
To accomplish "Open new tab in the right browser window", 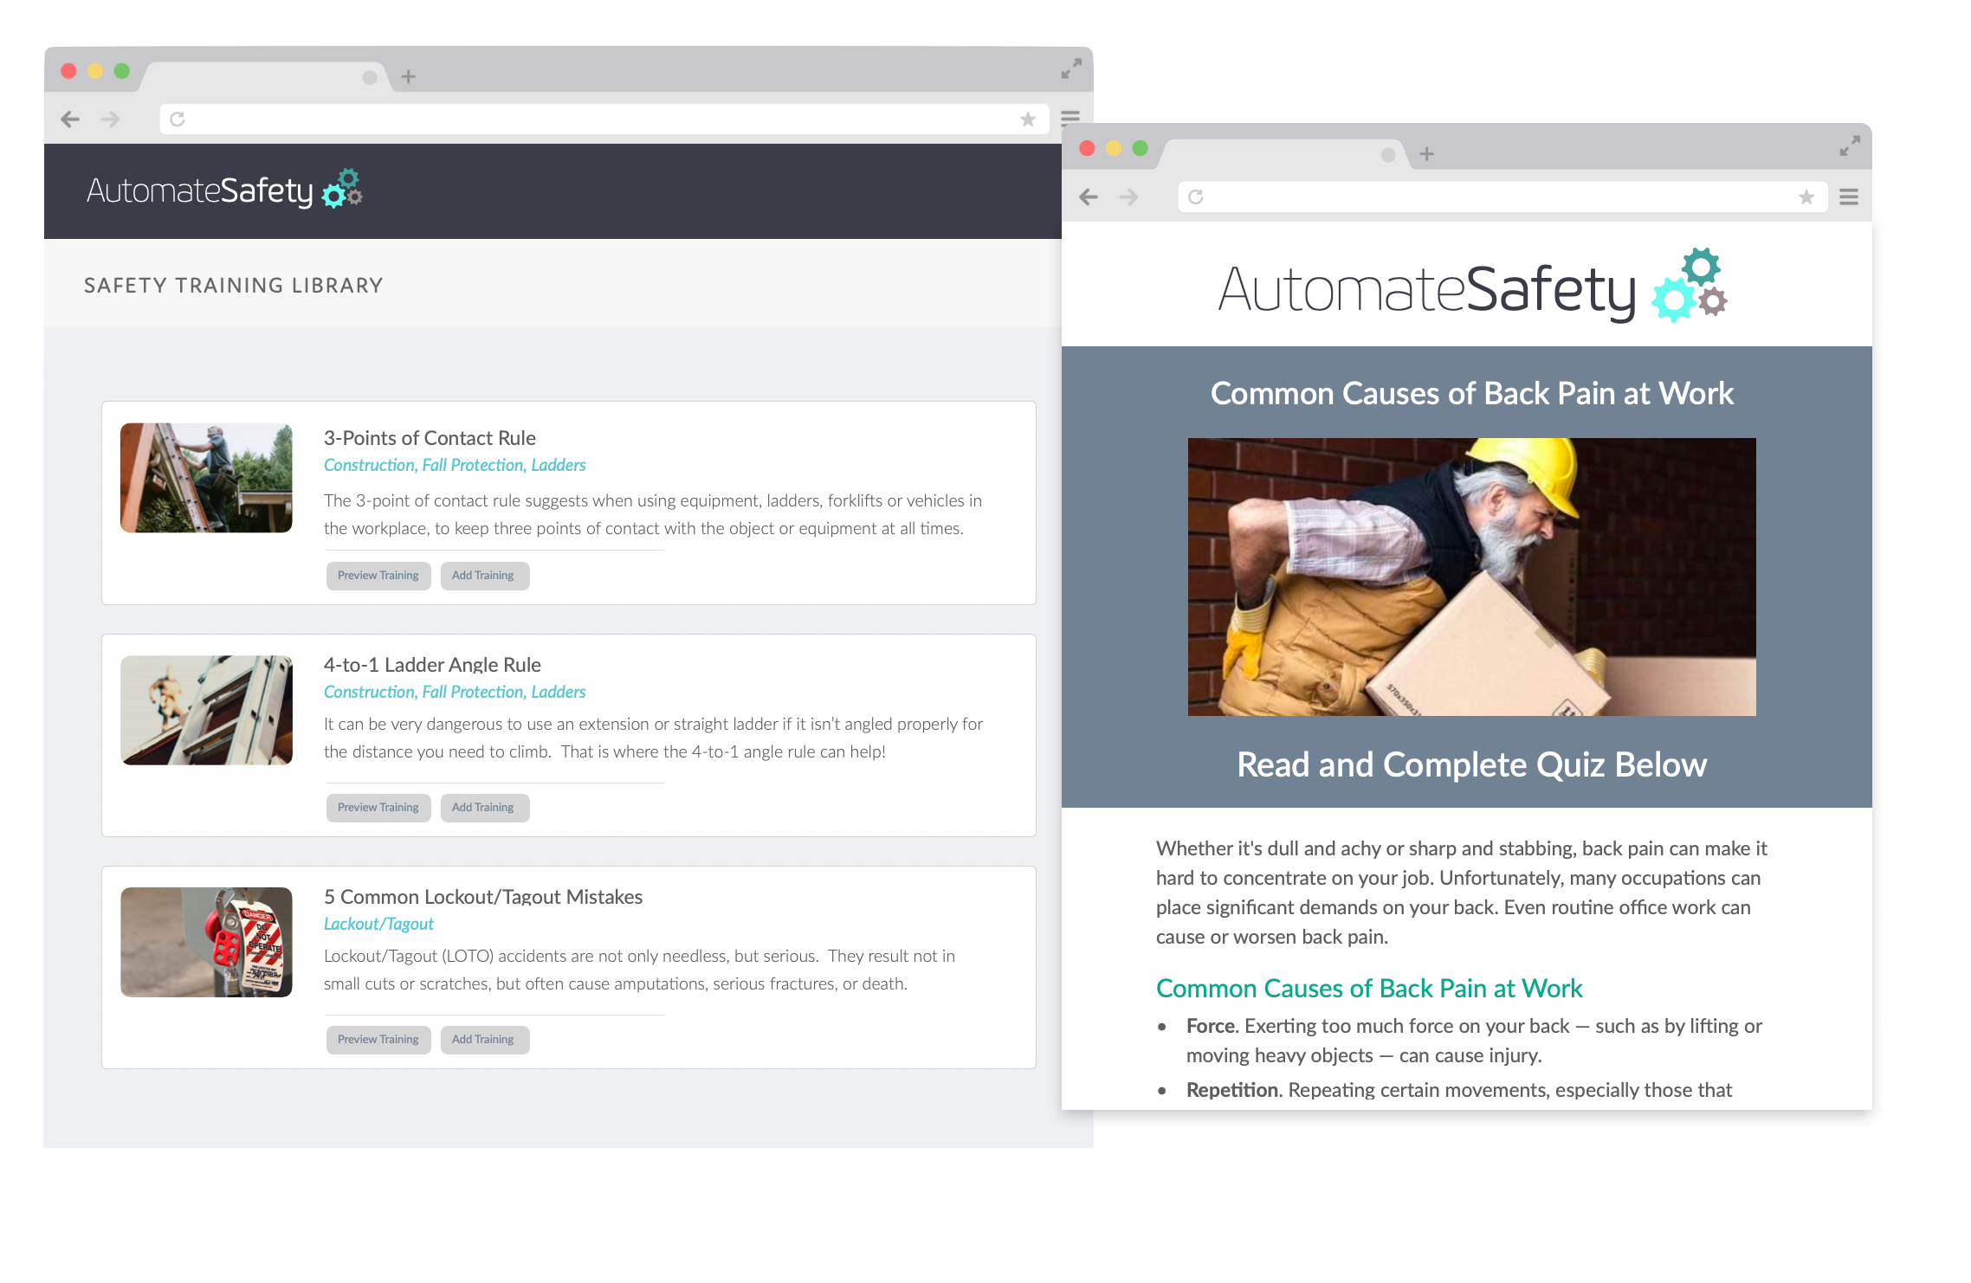I will (x=1426, y=155).
